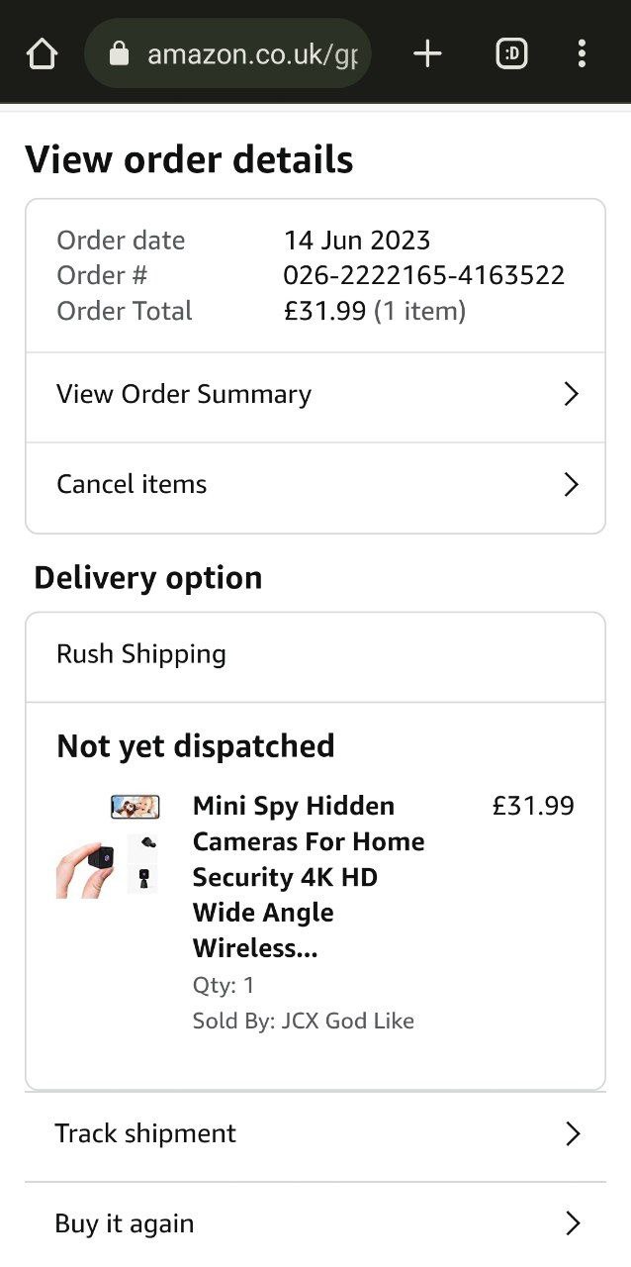Tap the padlock site security icon
631x1267 pixels.
coord(119,53)
